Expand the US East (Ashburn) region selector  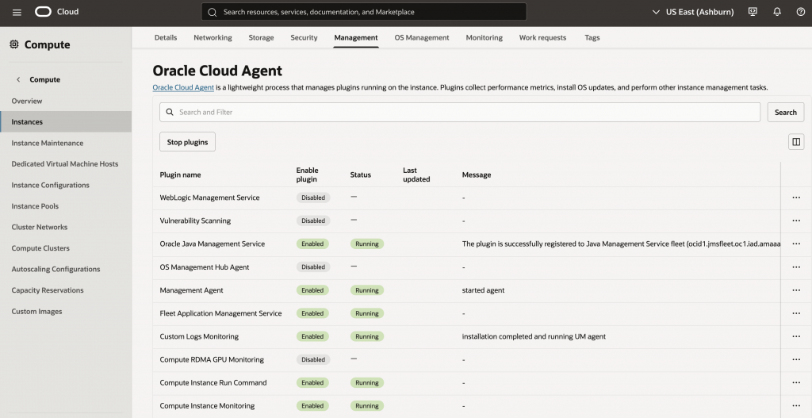coord(693,11)
